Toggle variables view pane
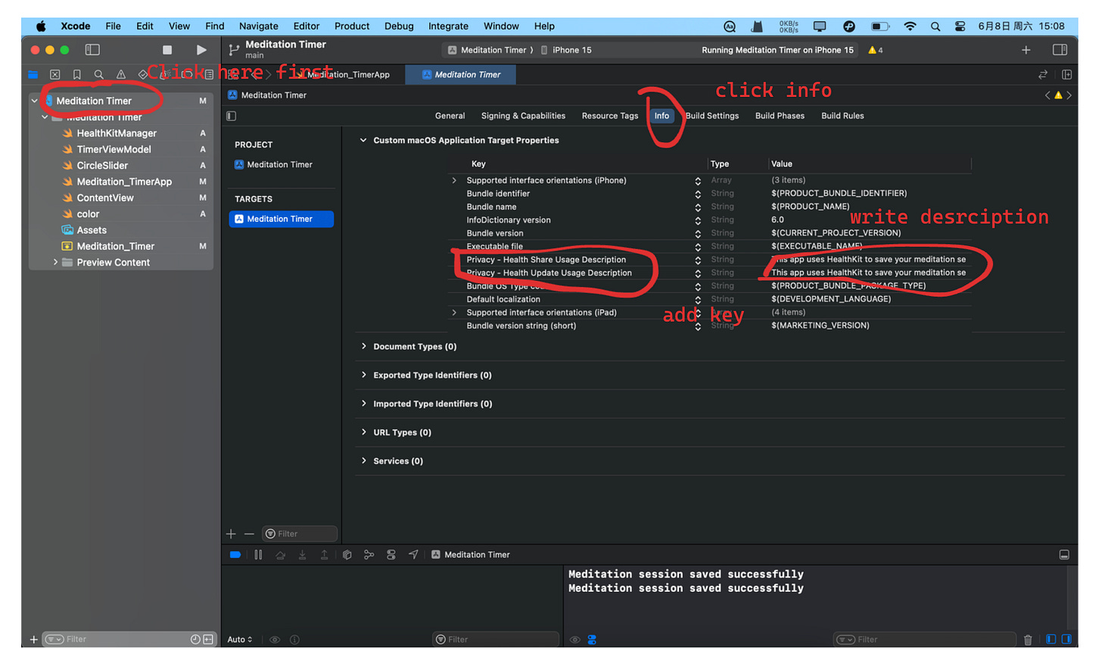This screenshot has height=663, width=1102. tap(1051, 640)
